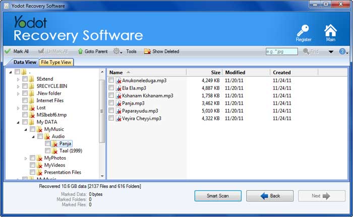Check the Taal (1999) folder checkbox

point(47,151)
